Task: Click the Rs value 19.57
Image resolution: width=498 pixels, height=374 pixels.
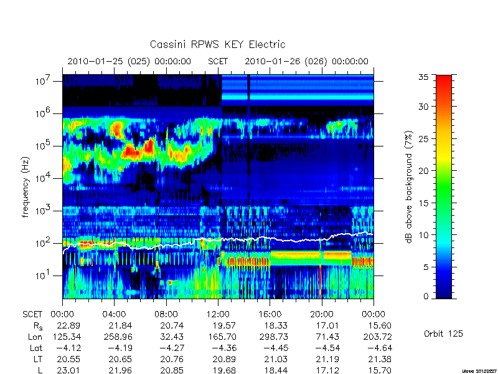Action: 224,325
